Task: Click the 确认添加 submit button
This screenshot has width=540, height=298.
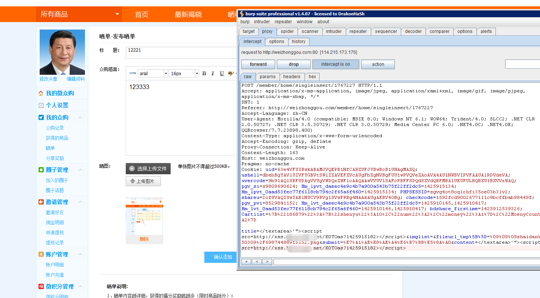Action: tap(221, 257)
